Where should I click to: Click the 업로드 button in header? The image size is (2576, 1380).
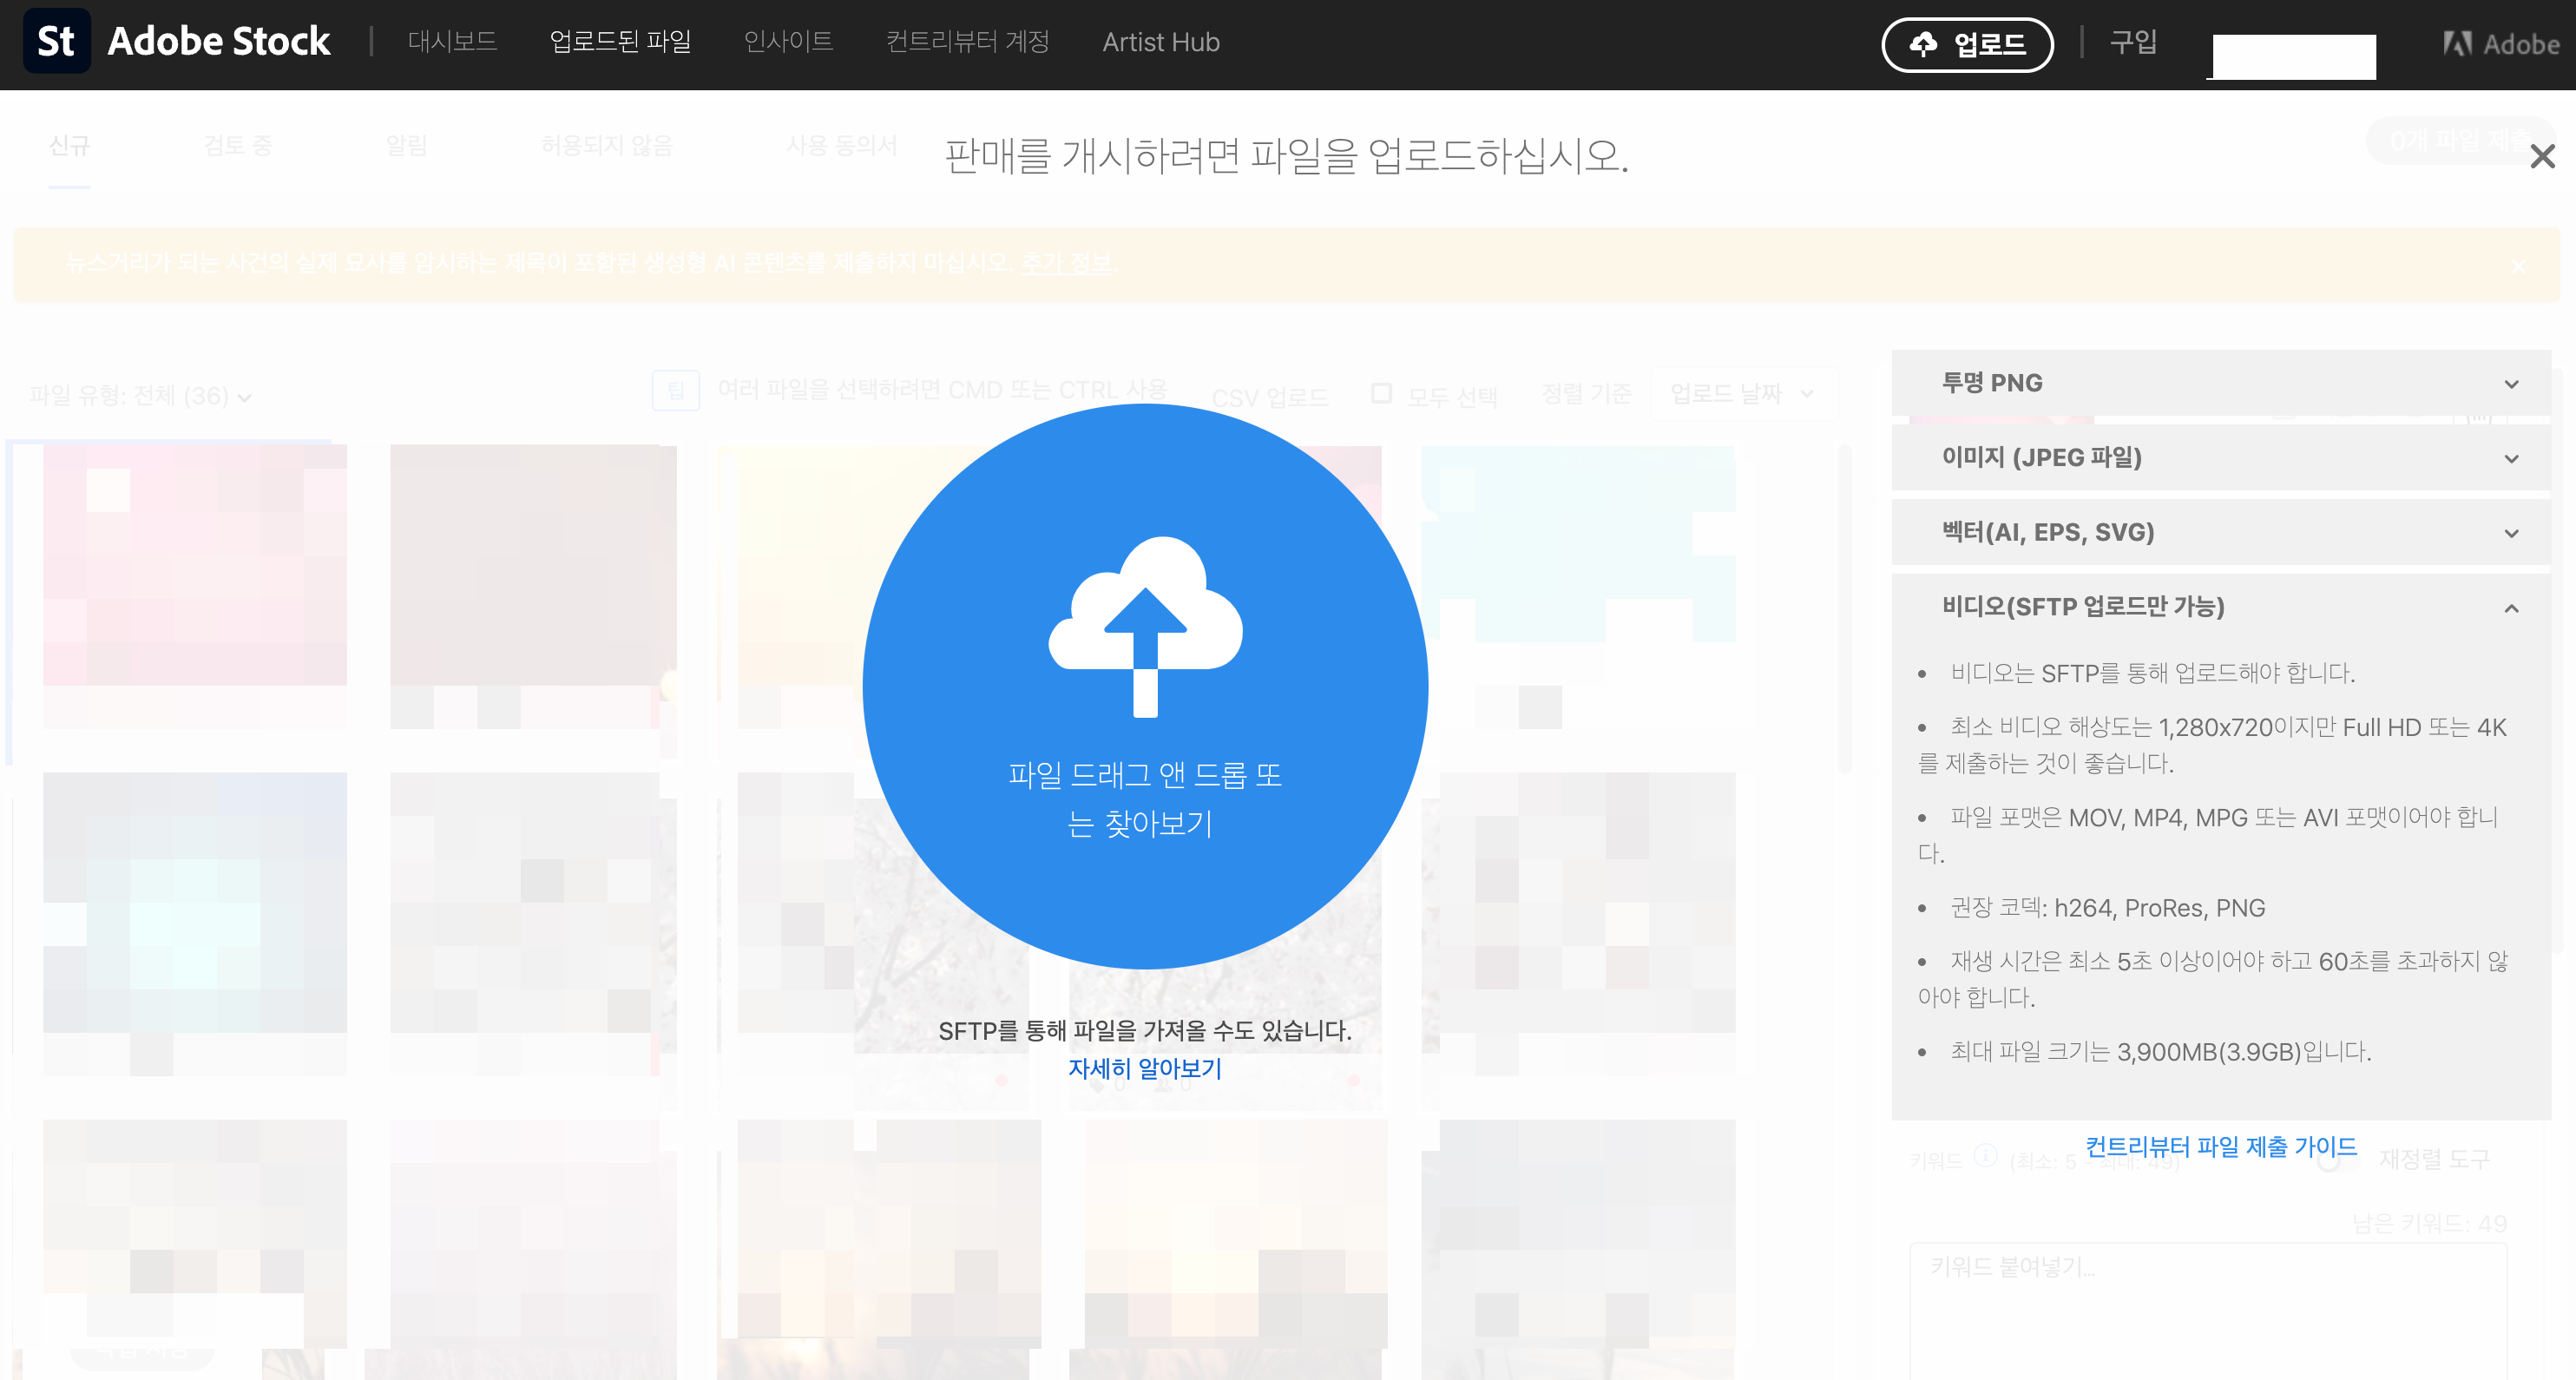point(1967,44)
